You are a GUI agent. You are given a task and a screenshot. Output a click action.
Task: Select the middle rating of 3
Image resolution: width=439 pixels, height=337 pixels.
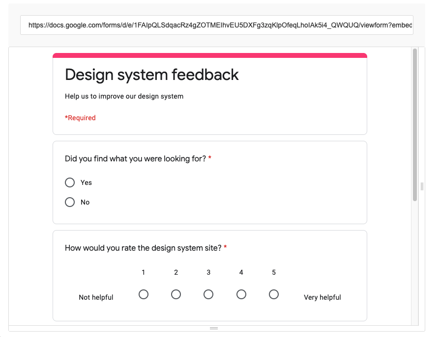tap(208, 294)
